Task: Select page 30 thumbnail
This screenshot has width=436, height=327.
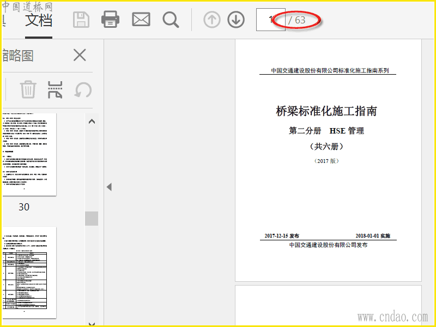Action: coord(29,154)
